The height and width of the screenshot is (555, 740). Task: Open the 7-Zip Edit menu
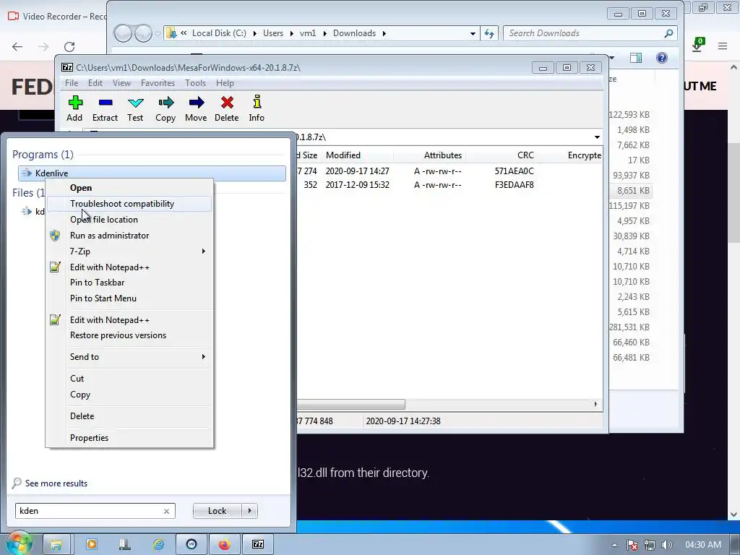[95, 83]
